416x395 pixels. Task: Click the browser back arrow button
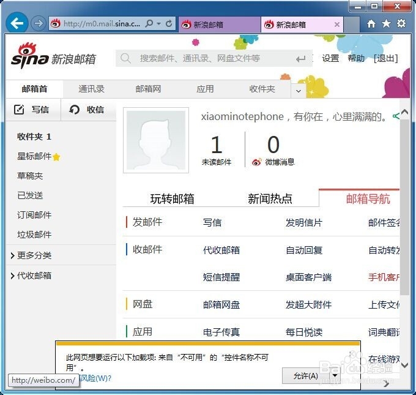[x=17, y=23]
